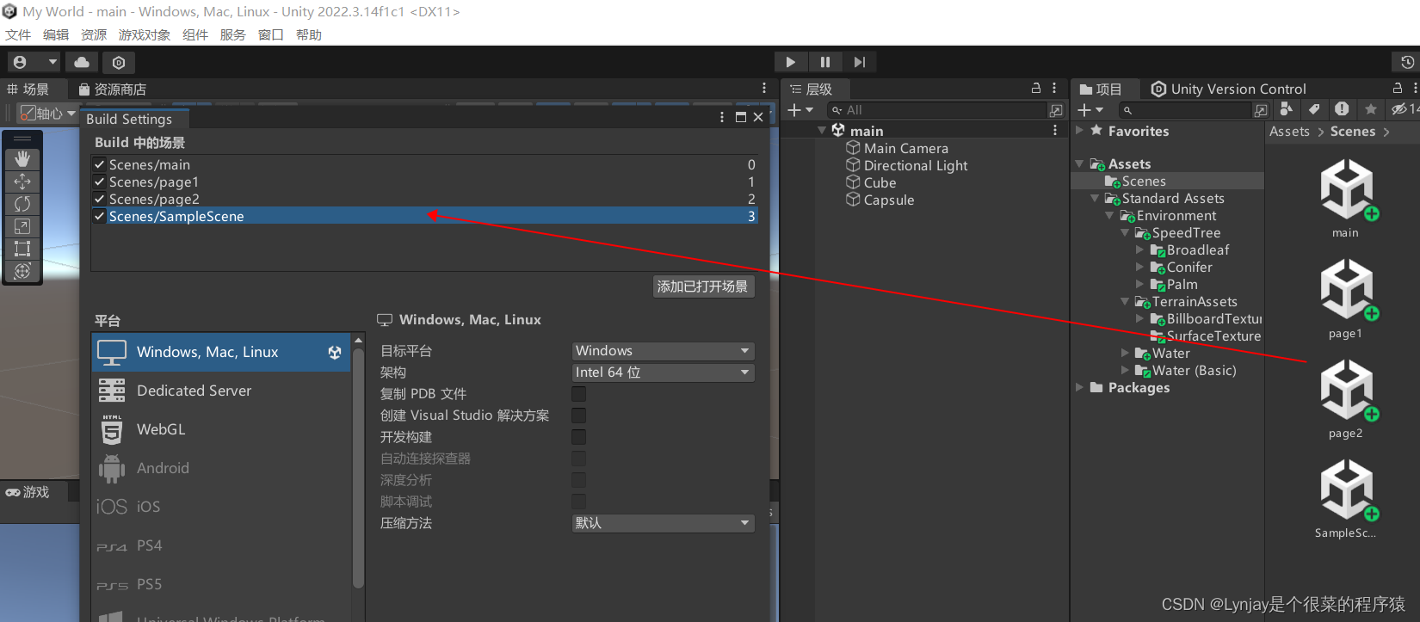1420x622 pixels.
Task: Switch to the Unity Version Control tab
Action: point(1229,89)
